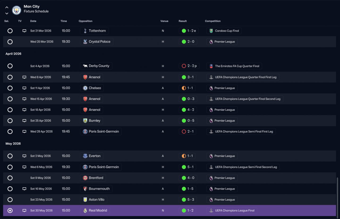Click the down chevron beside Man City

tap(7, 13)
